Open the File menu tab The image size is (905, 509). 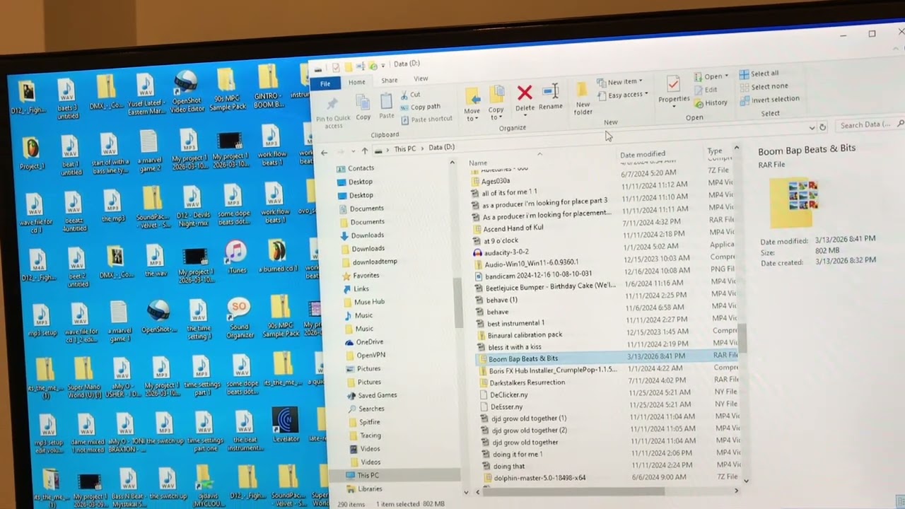(x=325, y=84)
